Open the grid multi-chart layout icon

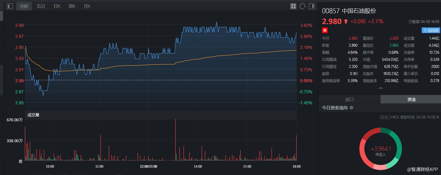pos(293,6)
